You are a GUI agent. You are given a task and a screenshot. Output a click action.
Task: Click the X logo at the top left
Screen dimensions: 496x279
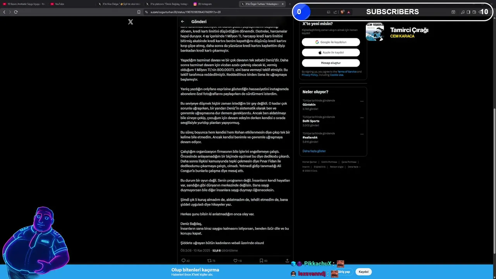click(x=131, y=22)
